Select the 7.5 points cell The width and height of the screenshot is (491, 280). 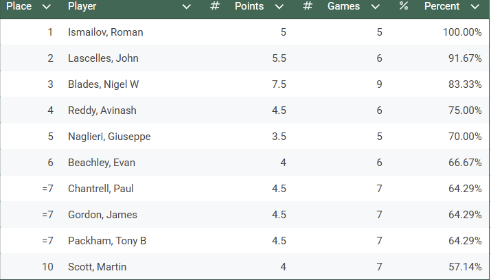pyautogui.click(x=279, y=84)
